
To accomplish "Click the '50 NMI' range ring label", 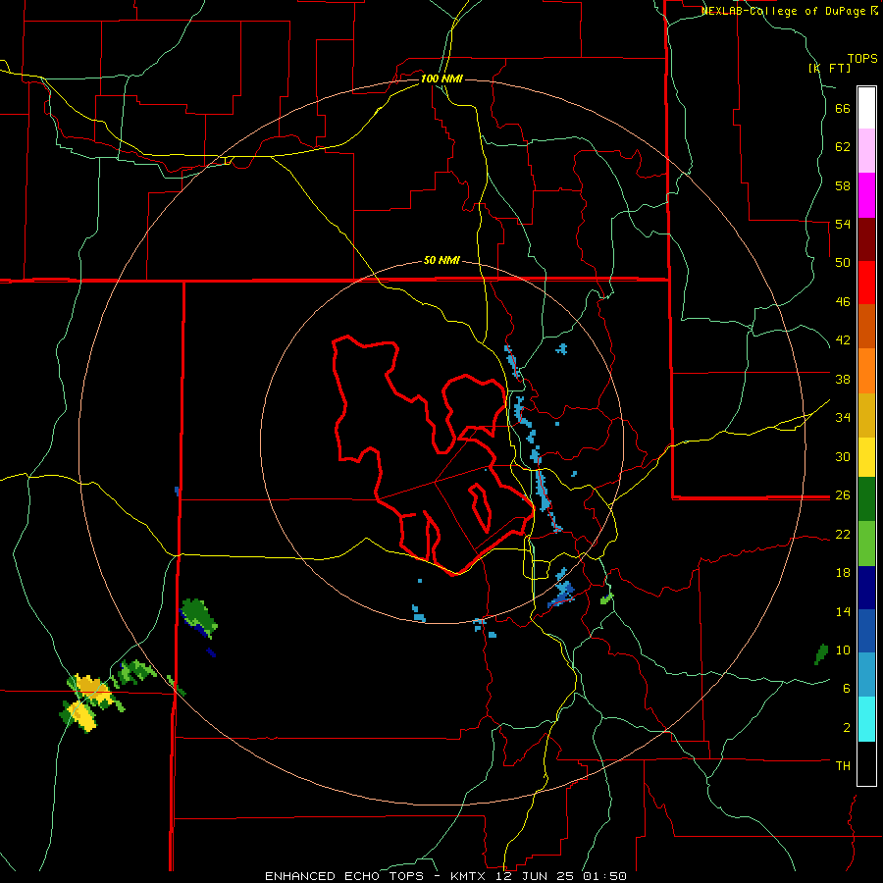I will pyautogui.click(x=441, y=260).
